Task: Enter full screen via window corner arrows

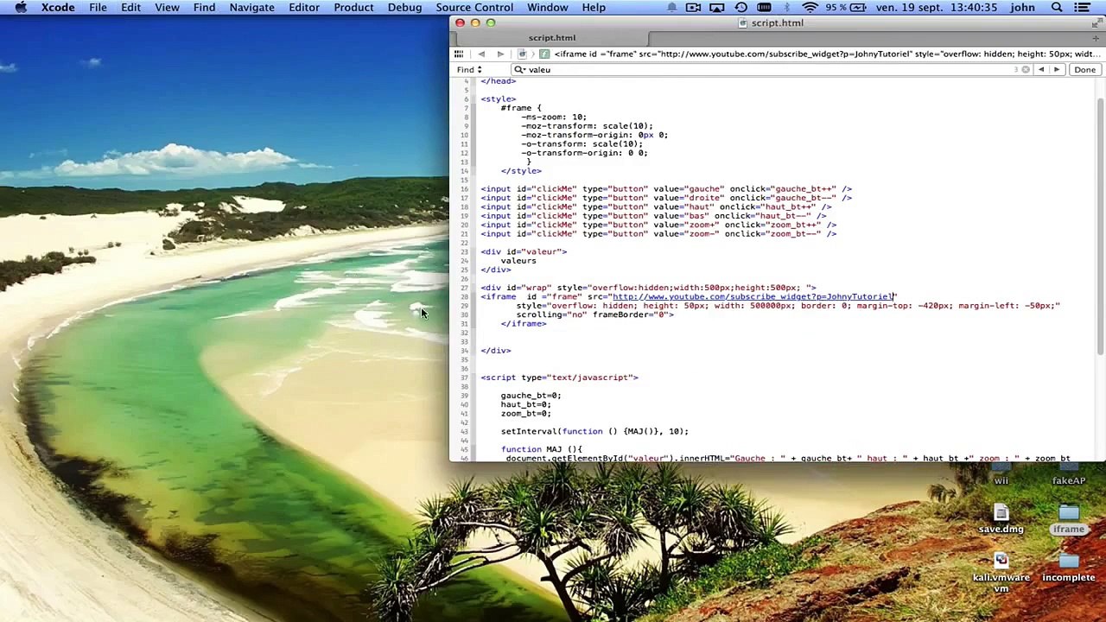Action: pos(1096,23)
